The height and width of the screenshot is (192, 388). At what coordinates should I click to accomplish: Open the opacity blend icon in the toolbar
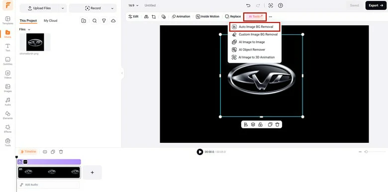tap(164, 16)
